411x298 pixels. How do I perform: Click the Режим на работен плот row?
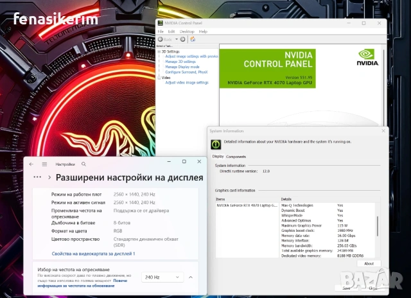tap(103, 195)
